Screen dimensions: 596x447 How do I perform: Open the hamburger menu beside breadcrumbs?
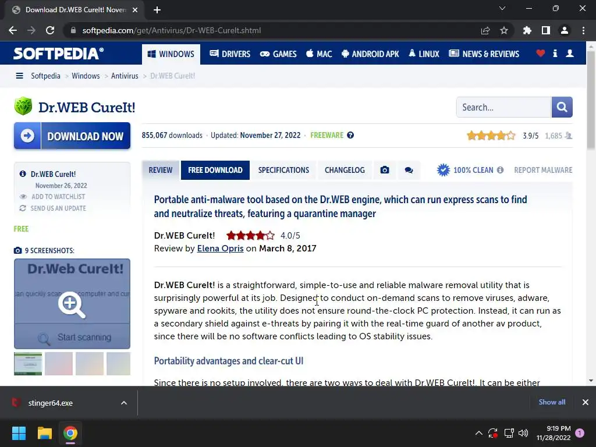19,76
